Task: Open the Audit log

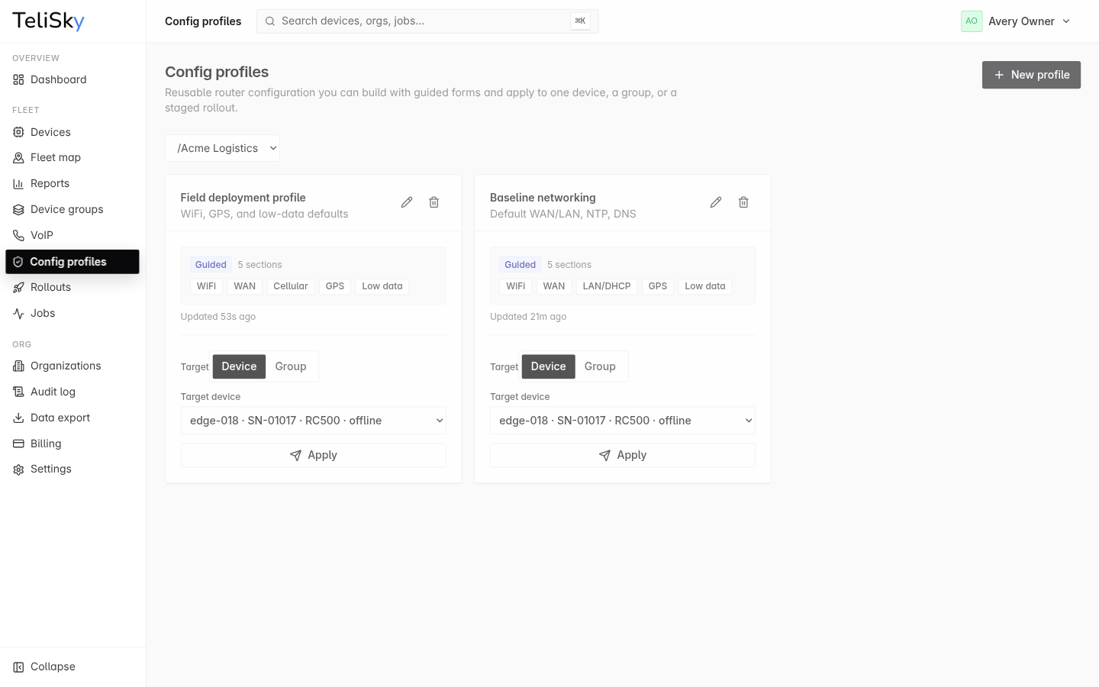Action: (x=73, y=392)
